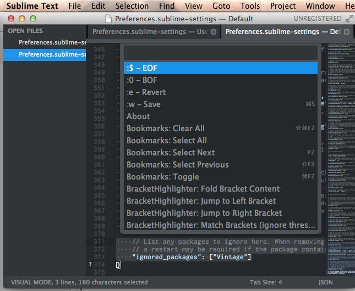Open the Edit menu

pos(98,6)
